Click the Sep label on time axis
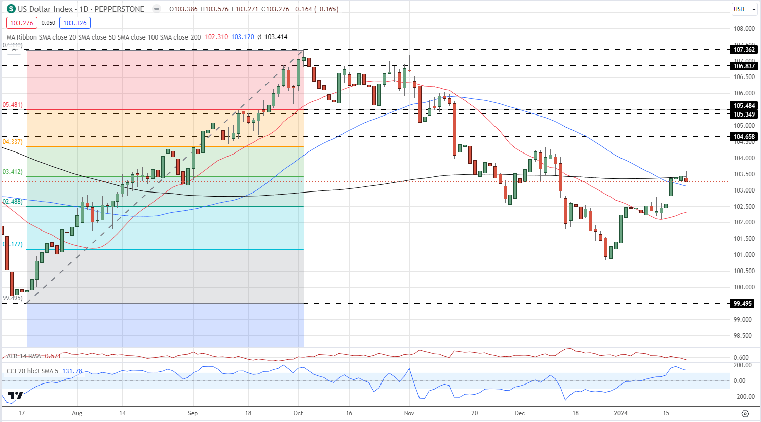761x422 pixels. tap(193, 413)
